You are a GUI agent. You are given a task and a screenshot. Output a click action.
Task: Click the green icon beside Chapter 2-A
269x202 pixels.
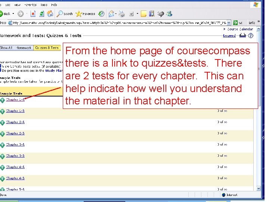pos(2,123)
